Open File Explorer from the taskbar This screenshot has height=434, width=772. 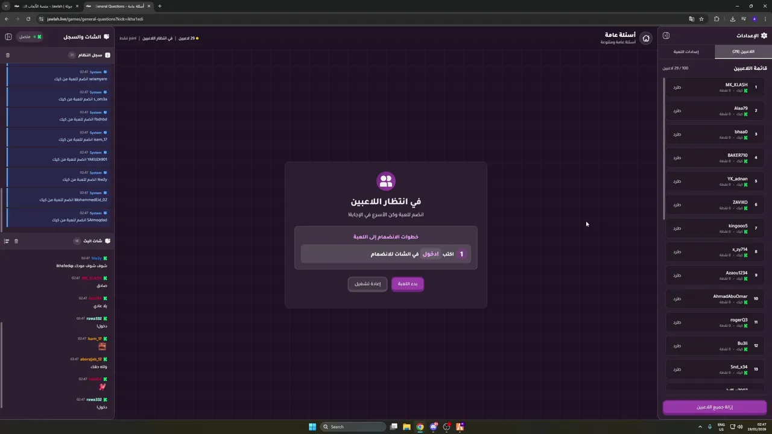click(x=407, y=427)
